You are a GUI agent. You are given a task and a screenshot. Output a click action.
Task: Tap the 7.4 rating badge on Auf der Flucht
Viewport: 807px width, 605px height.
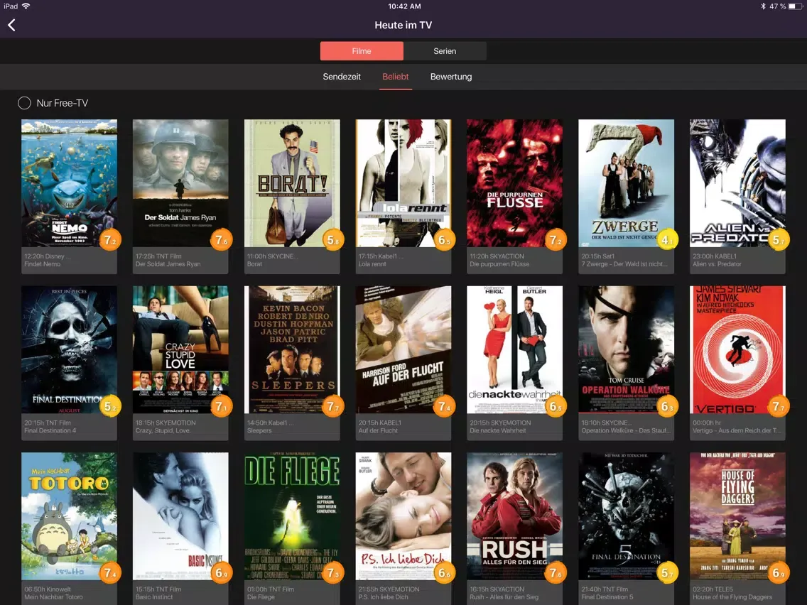444,406
